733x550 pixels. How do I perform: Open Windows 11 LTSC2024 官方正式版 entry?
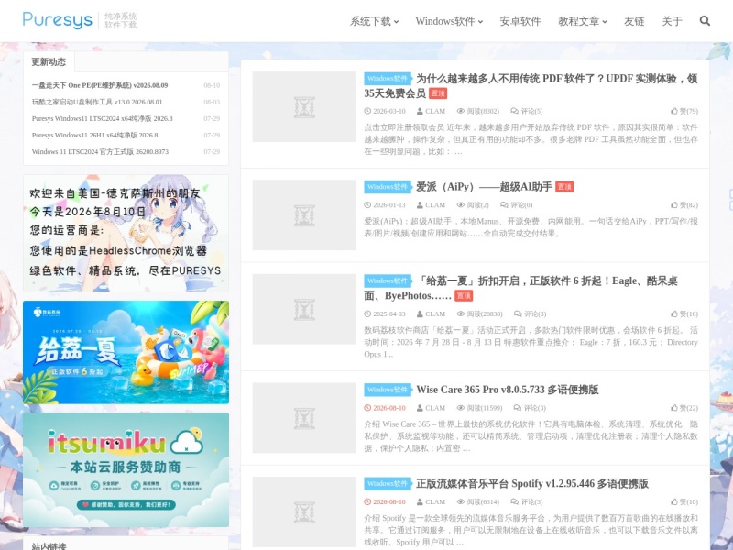coord(100,151)
